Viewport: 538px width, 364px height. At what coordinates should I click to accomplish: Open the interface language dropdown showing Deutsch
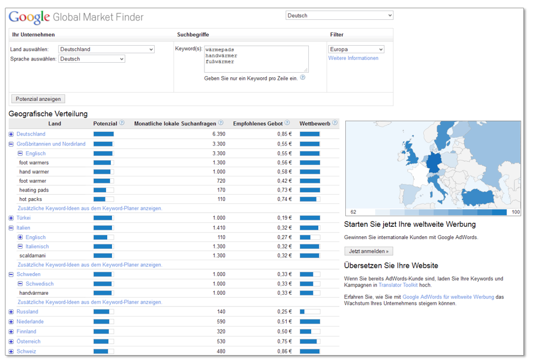339,15
